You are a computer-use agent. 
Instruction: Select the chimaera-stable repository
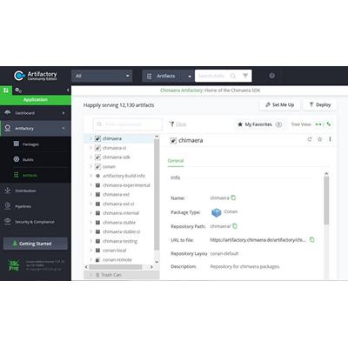click(119, 223)
